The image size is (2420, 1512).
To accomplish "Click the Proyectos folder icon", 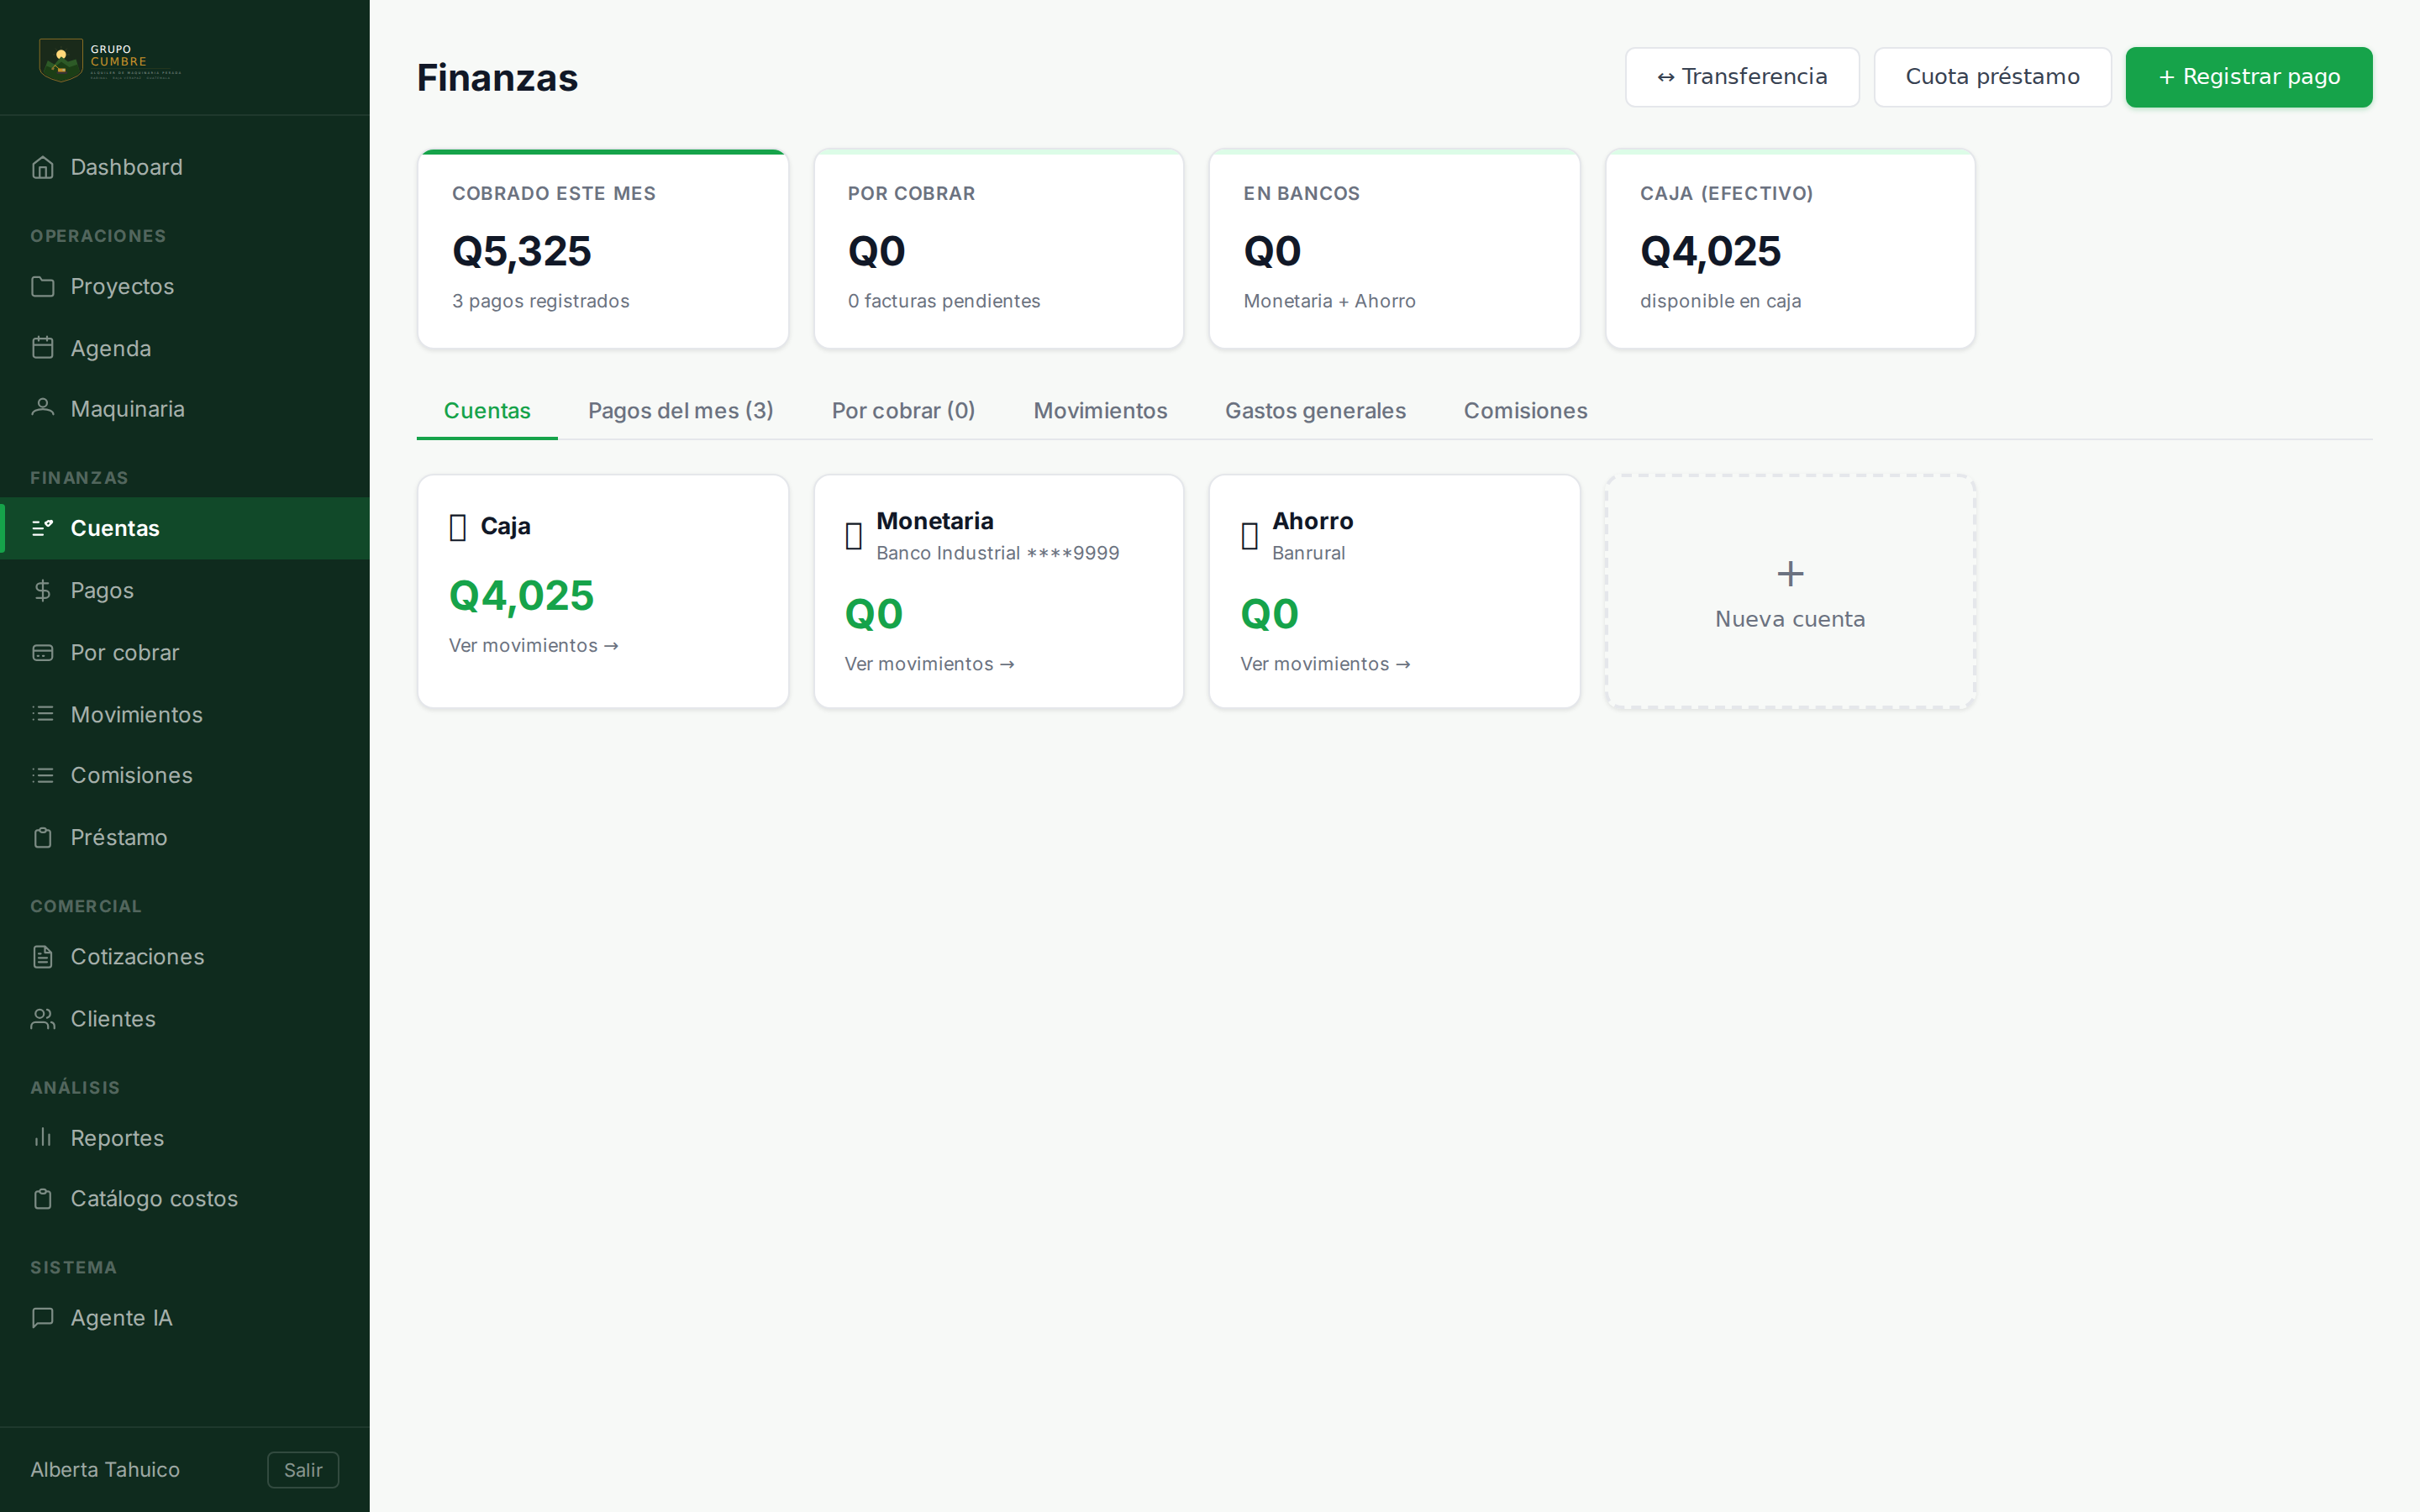I will 42,286.
